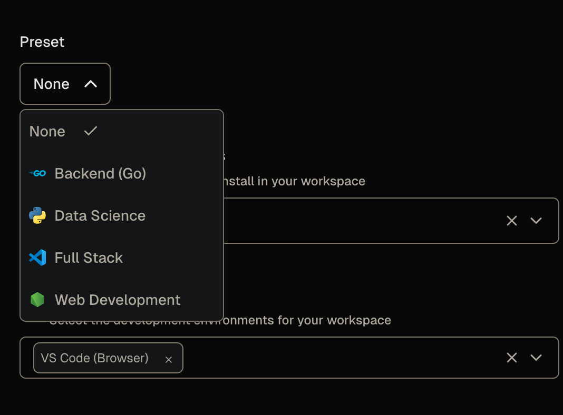
Task: Choose the Data Science preset
Action: tap(122, 215)
